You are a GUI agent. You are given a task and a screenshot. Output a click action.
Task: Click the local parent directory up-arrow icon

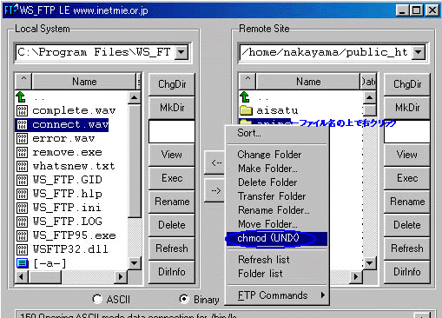point(21,97)
